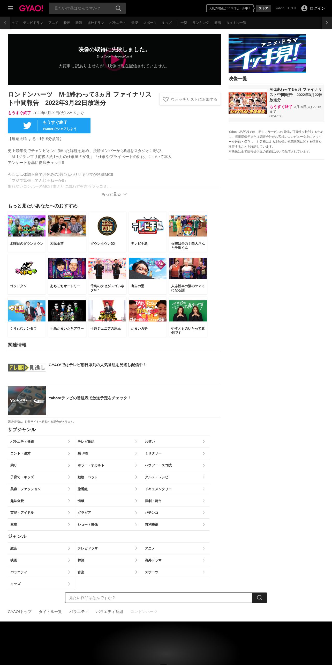Open ダウンタウンDX logo thumbnail
This screenshot has height=665, width=332.
pos(107,226)
